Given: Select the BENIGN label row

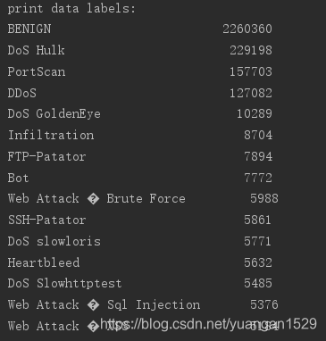Looking at the screenshot, I should (x=140, y=29).
